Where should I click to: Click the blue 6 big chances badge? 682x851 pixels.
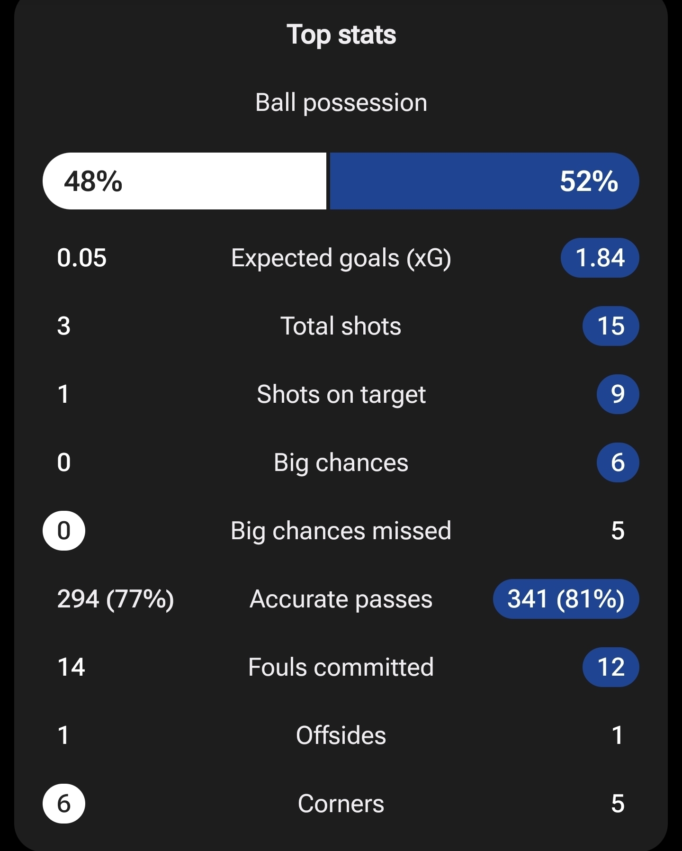click(618, 462)
